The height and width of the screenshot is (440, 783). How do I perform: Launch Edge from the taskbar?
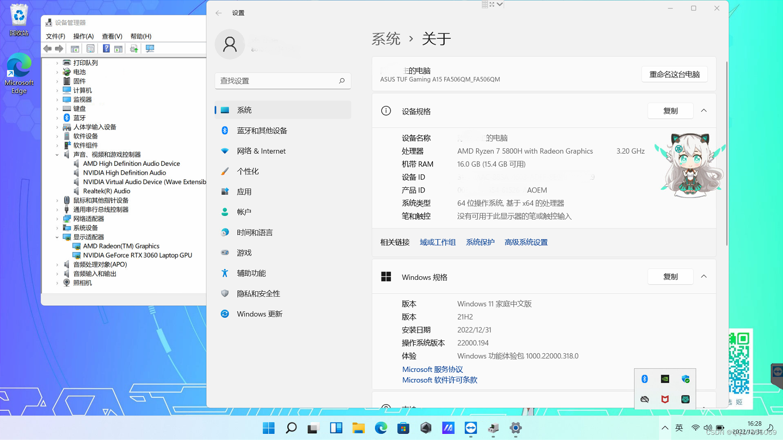381,428
